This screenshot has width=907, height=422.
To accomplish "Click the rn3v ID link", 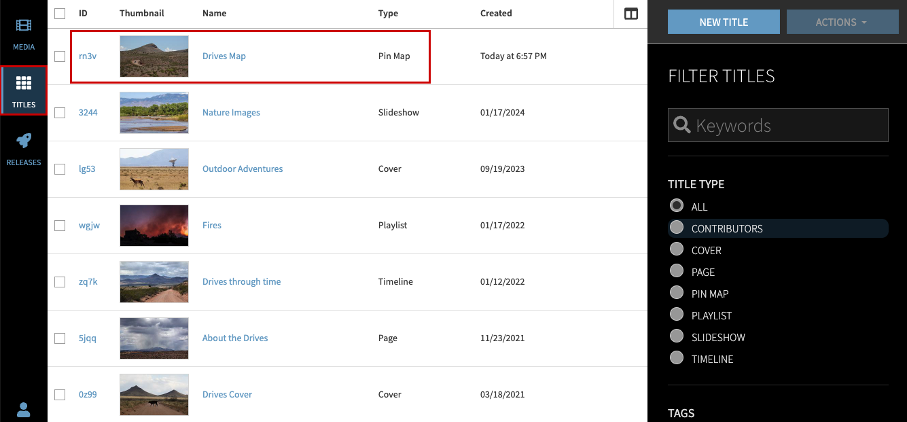I will [x=88, y=56].
